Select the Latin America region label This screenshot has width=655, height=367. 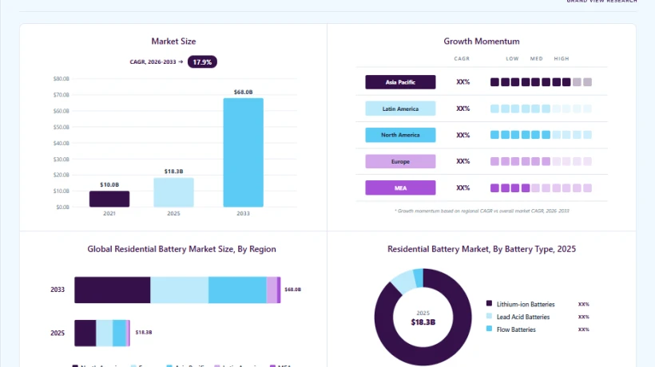pos(400,109)
